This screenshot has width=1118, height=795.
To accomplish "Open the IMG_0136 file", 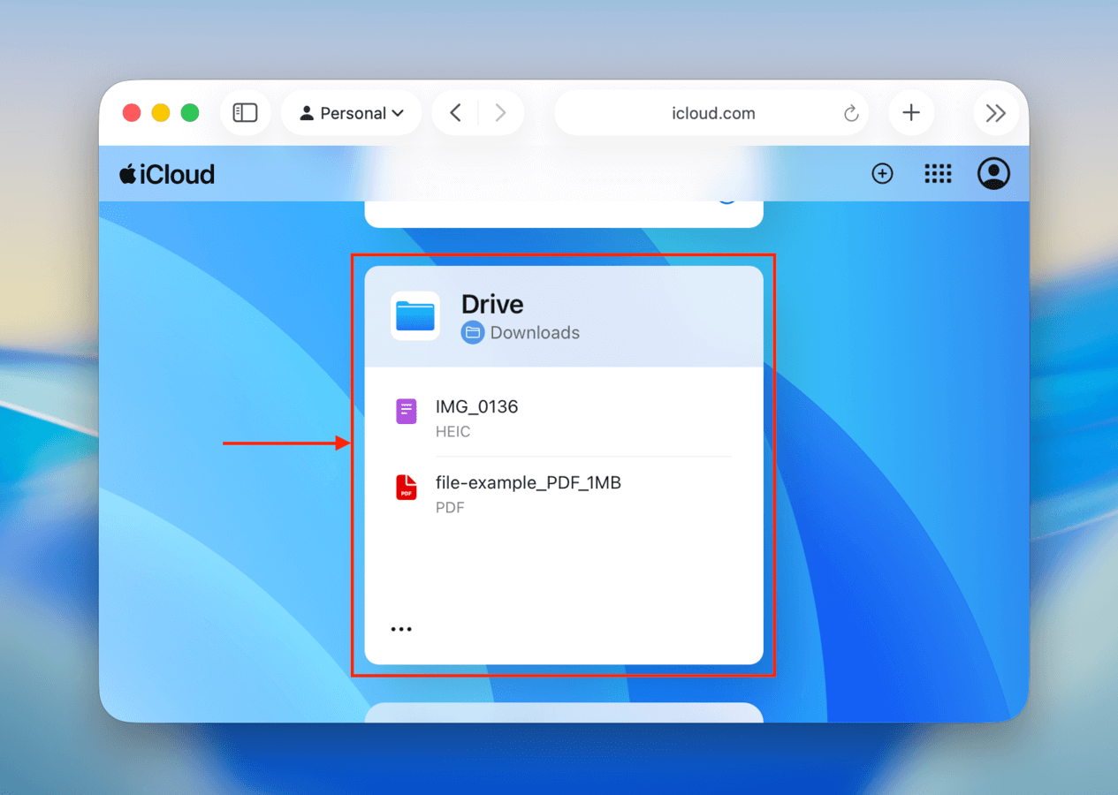I will [476, 407].
